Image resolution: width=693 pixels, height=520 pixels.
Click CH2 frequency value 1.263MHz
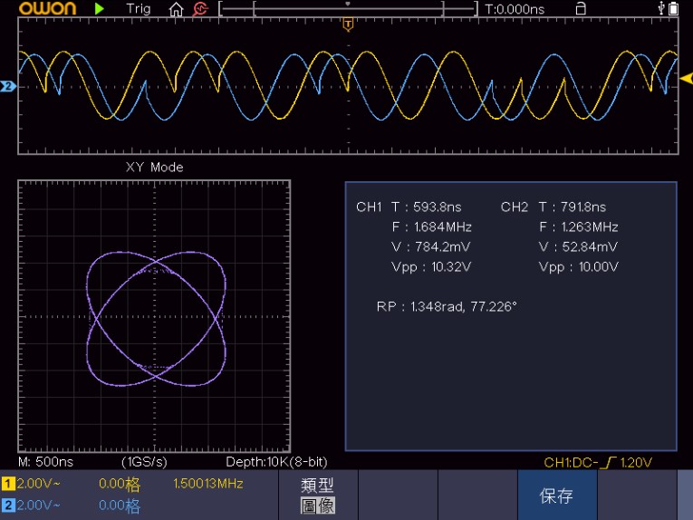[590, 227]
